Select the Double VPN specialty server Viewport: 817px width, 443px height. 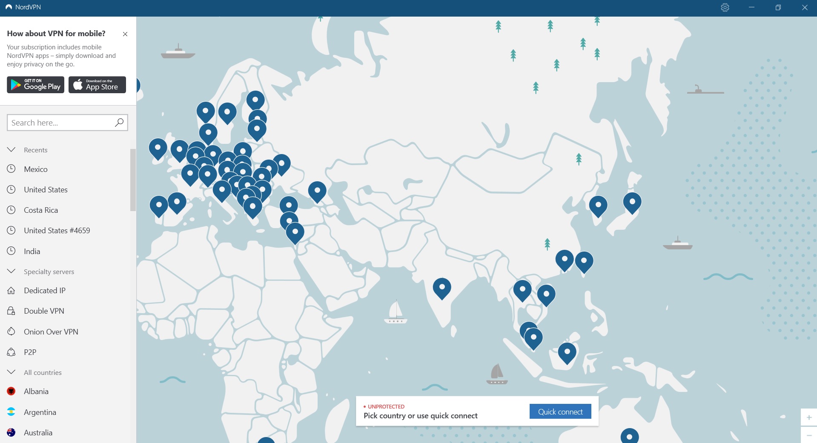point(44,311)
